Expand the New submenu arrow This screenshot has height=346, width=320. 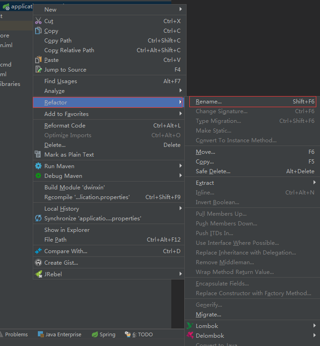(x=180, y=9)
